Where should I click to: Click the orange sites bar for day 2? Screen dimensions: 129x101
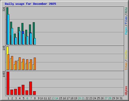(12, 63)
